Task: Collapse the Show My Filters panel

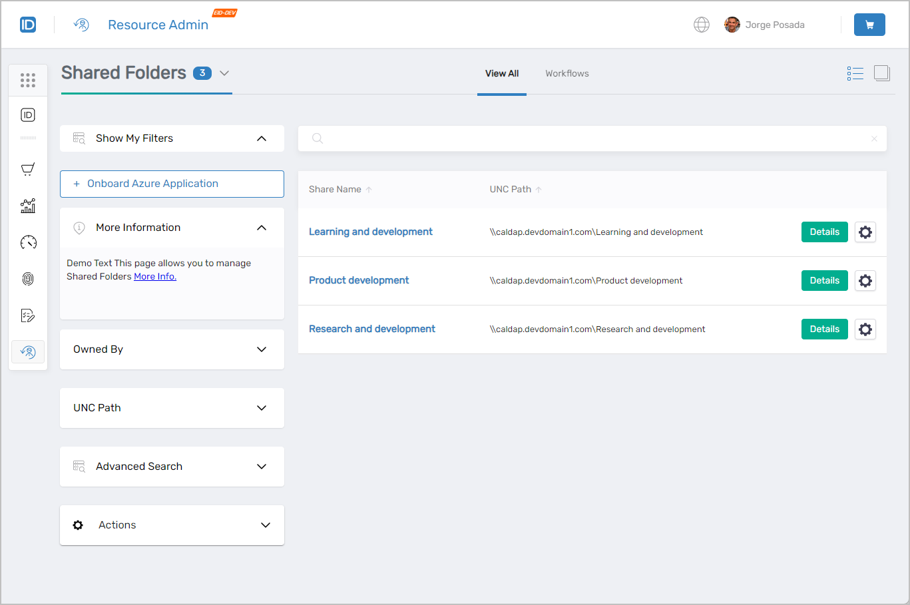Action: 262,138
